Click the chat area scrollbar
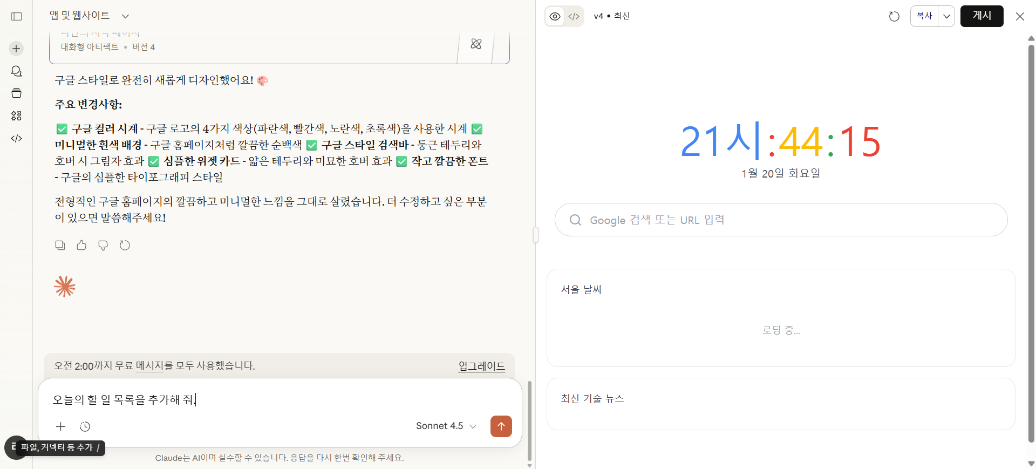Viewport: 1036px width, 469px height. [529, 421]
